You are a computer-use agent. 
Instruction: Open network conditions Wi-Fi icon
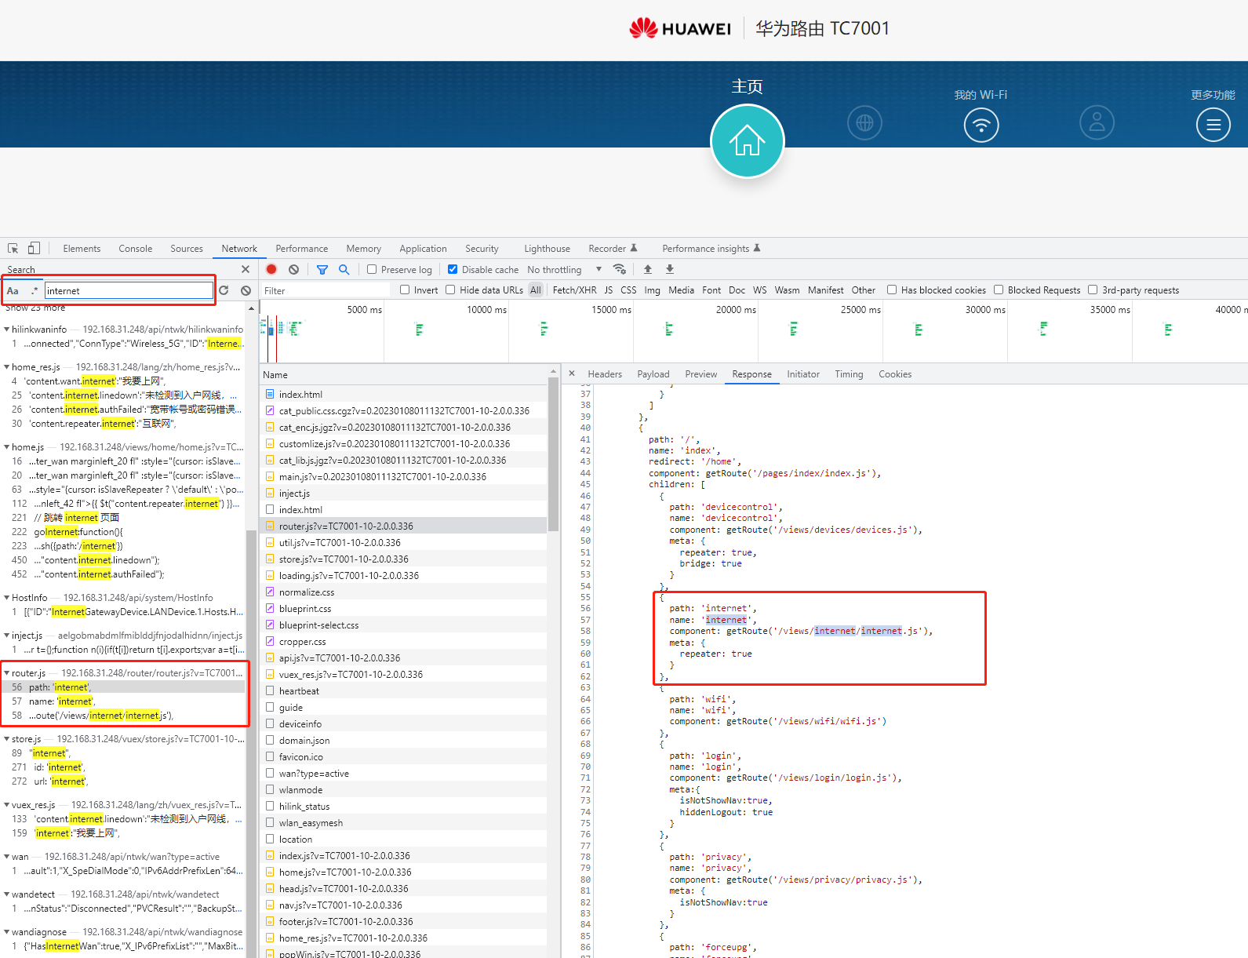click(619, 269)
